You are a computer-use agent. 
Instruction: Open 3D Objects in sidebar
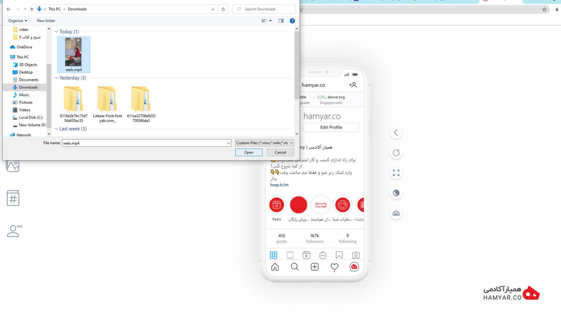coord(28,65)
